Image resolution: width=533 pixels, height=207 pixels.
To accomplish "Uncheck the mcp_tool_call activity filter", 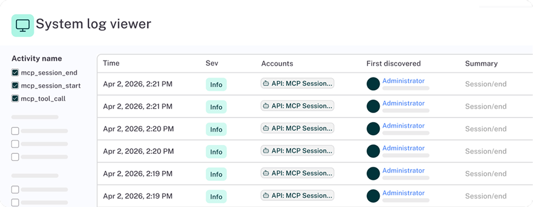I will pyautogui.click(x=15, y=98).
